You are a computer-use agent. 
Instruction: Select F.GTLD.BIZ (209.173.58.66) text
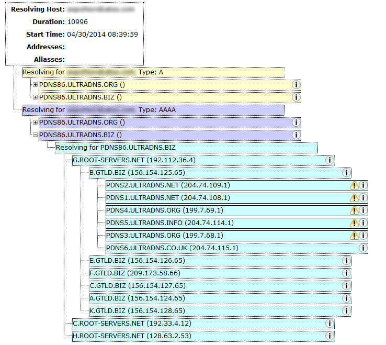(x=135, y=273)
